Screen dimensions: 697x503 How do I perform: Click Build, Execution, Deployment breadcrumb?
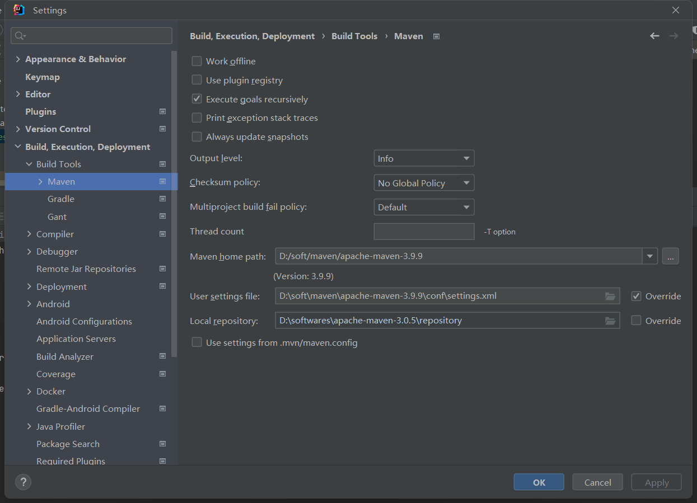tap(252, 36)
